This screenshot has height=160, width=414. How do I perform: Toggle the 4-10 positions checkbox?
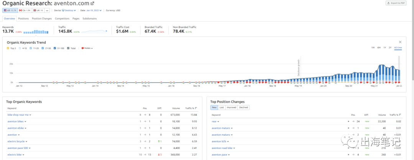(x=20, y=48)
